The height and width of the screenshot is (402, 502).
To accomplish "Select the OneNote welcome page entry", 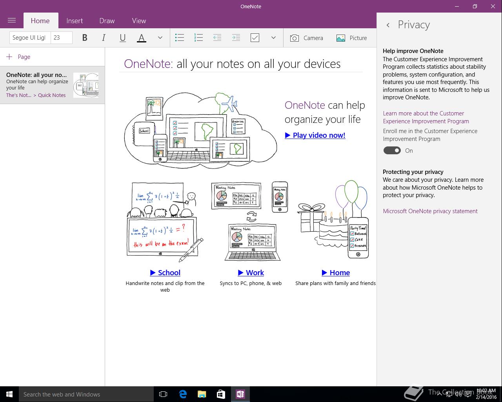I will click(x=52, y=85).
